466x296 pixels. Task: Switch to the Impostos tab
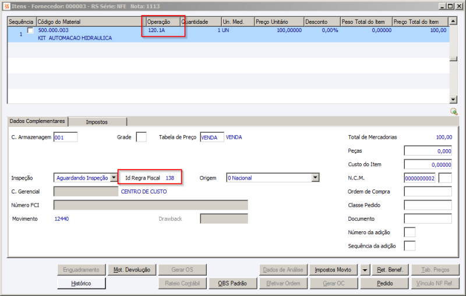(x=97, y=122)
